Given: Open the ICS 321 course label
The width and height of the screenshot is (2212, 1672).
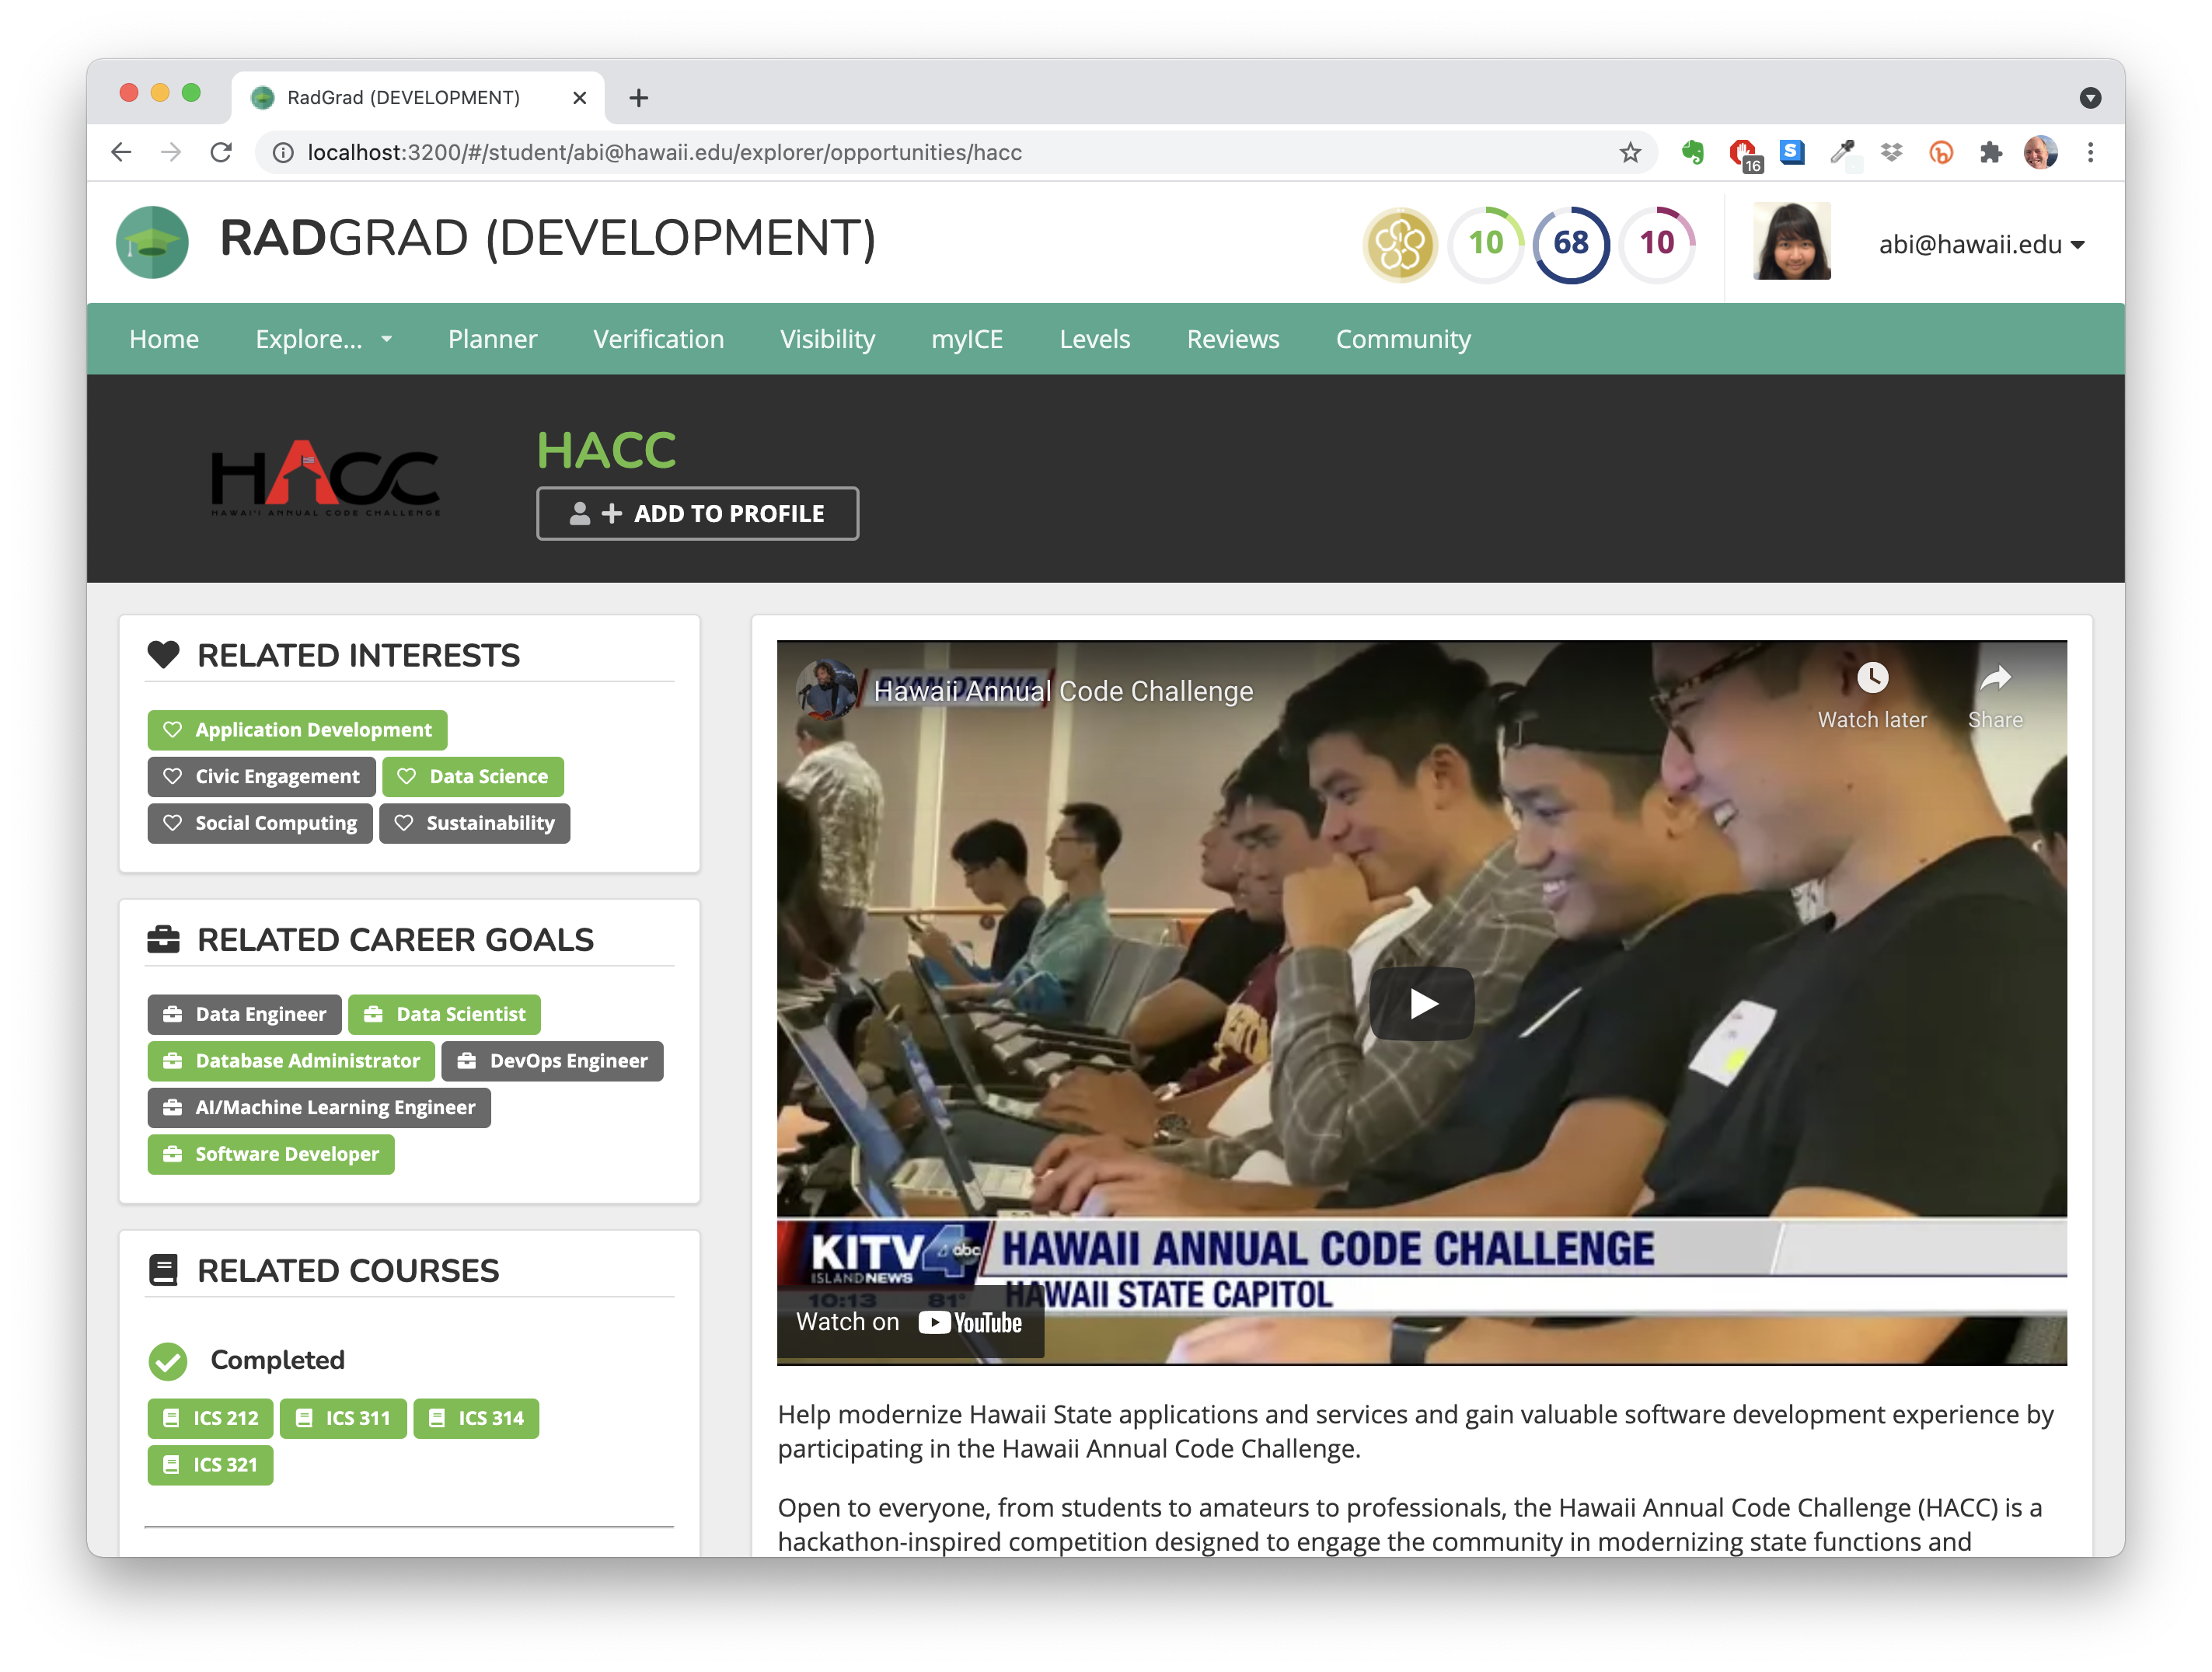Looking at the screenshot, I should [210, 1465].
